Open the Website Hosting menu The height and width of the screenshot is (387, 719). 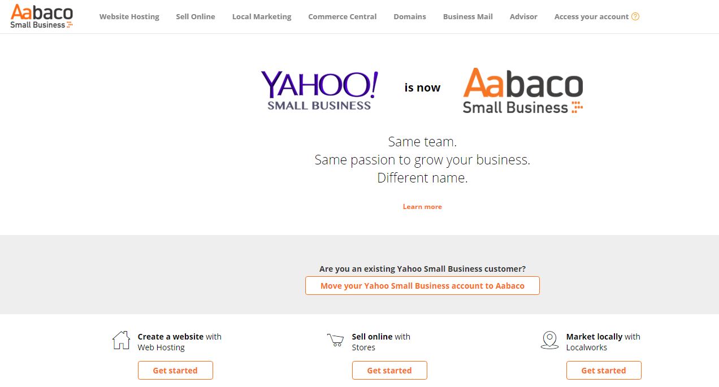click(x=129, y=16)
